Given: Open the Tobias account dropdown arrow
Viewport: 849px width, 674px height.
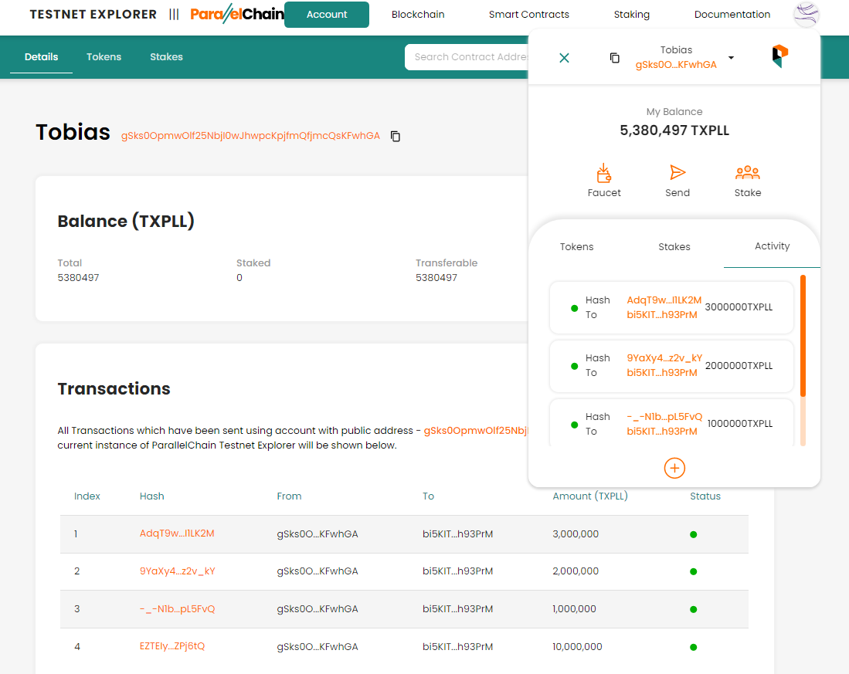Looking at the screenshot, I should (x=731, y=58).
